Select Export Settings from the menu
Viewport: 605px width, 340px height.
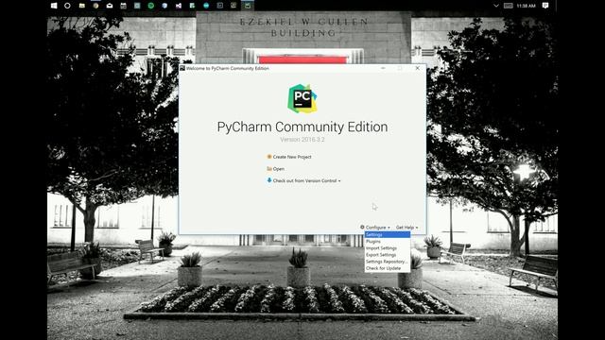tap(387, 255)
